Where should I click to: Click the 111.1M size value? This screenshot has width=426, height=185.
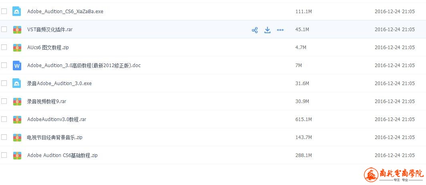303,12
